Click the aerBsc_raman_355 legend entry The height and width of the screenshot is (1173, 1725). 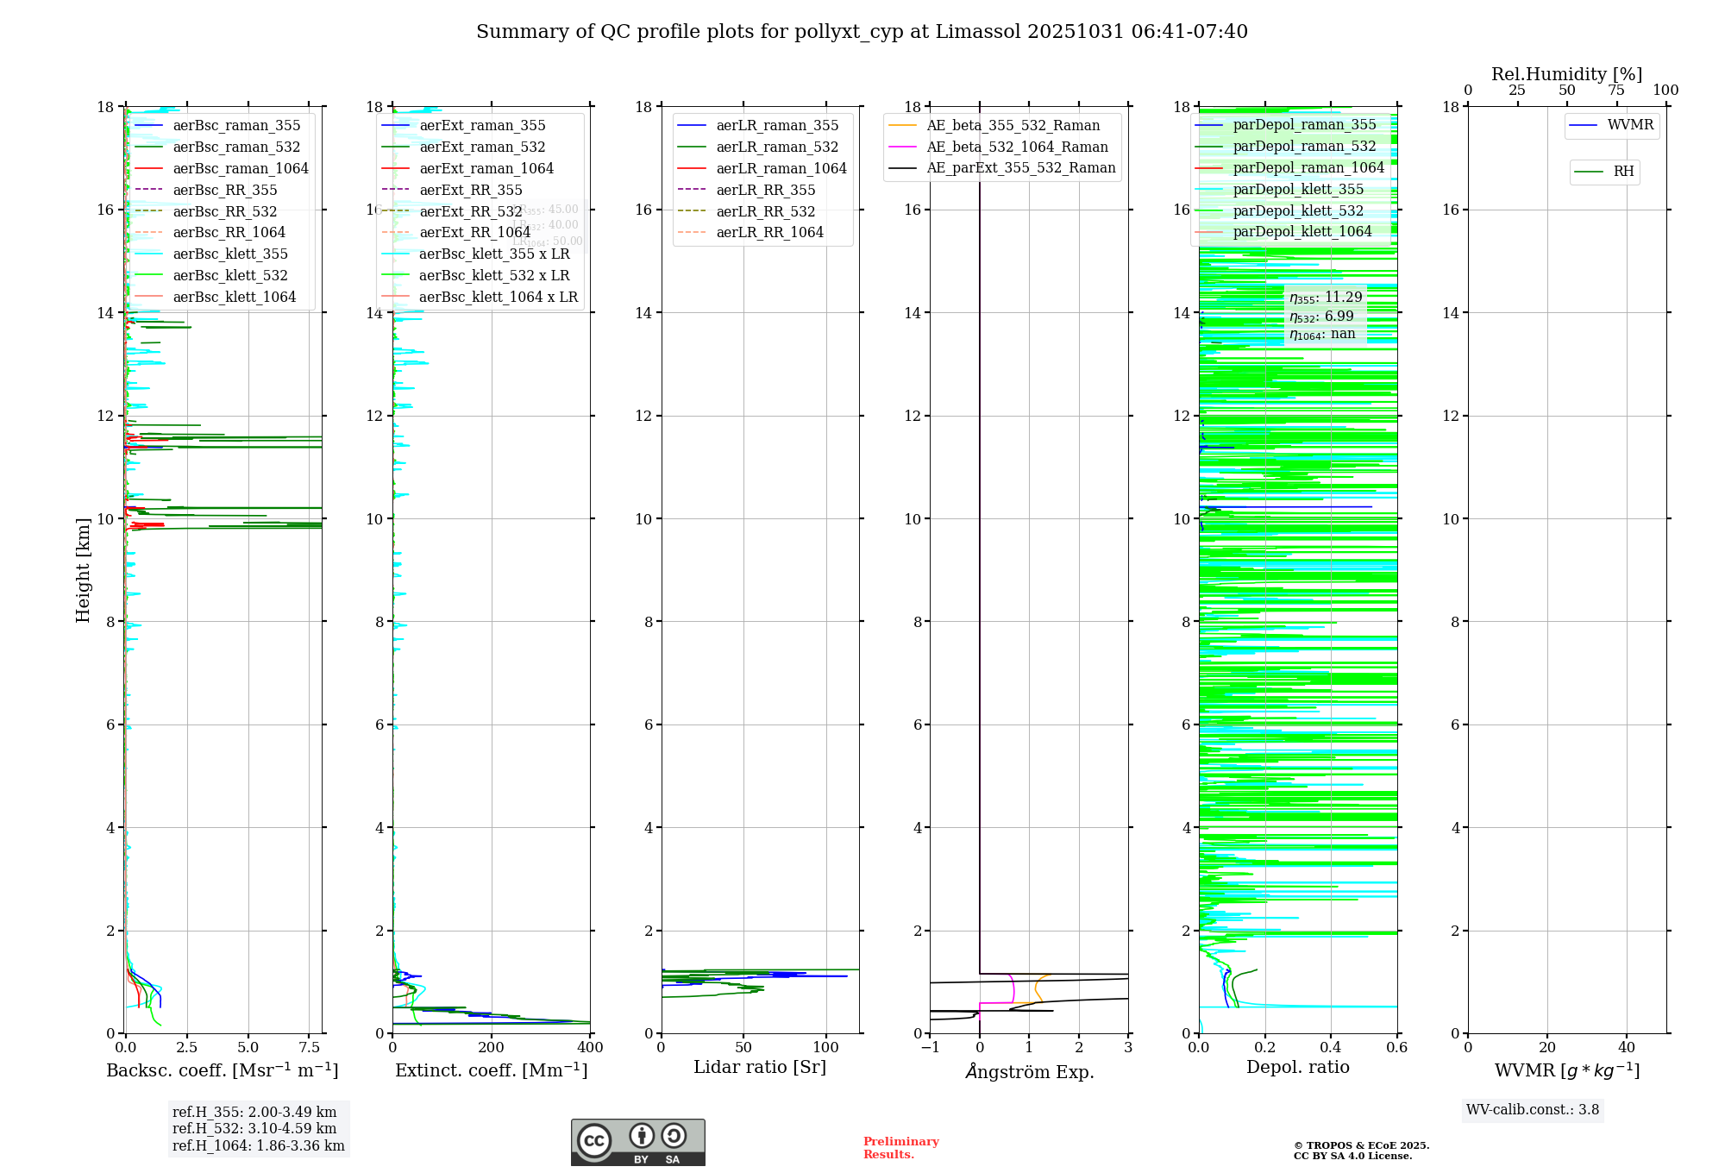[x=235, y=126]
